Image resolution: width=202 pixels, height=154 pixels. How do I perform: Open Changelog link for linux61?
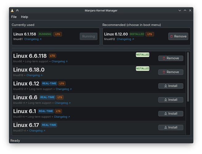[x=33, y=39]
